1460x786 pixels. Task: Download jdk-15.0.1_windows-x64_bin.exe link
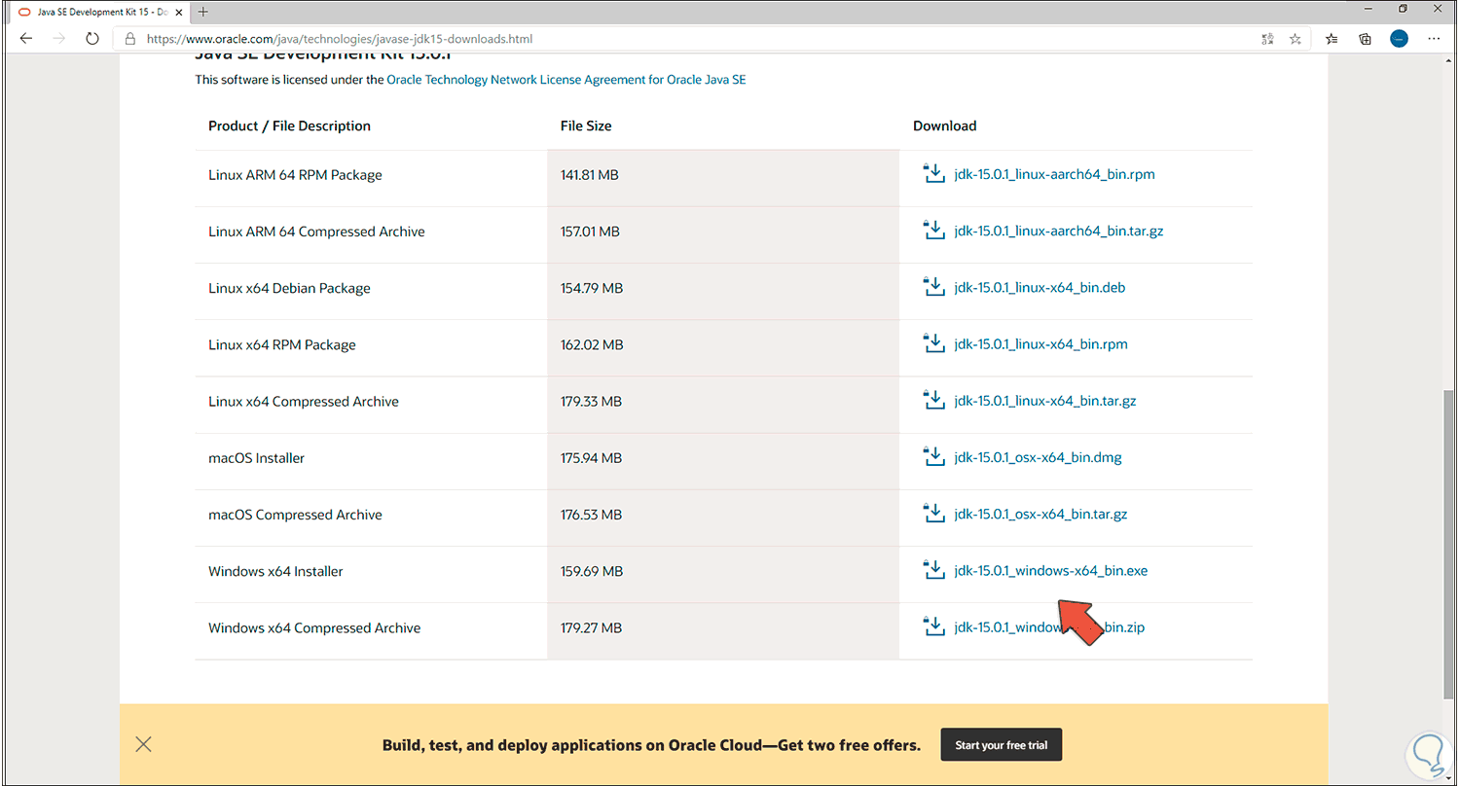1051,571
